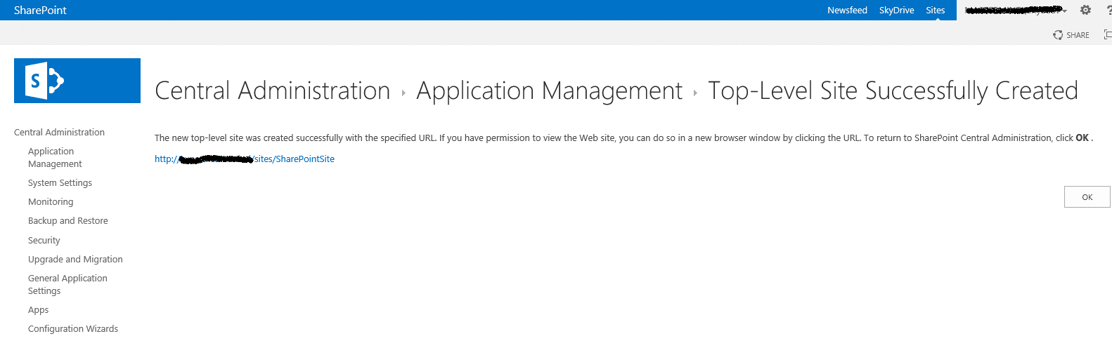The height and width of the screenshot is (348, 1112).
Task: Open Apps in the left navigation
Action: [39, 309]
